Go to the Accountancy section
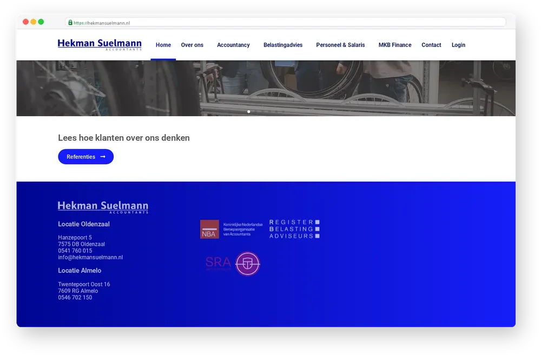 tap(233, 45)
